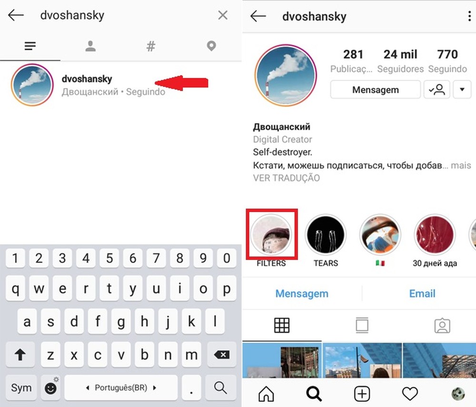Toggle the following status button
The width and height of the screenshot is (476, 407).
[437, 90]
